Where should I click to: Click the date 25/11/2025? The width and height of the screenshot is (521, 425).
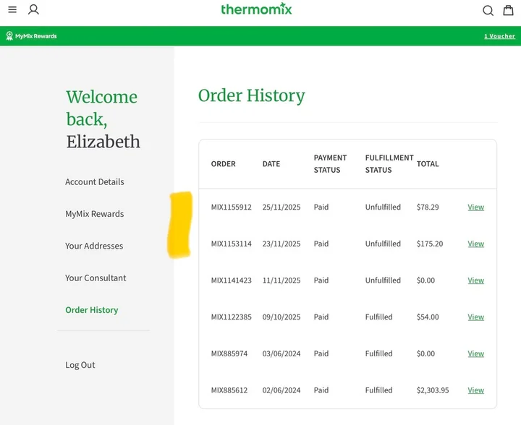[281, 207]
